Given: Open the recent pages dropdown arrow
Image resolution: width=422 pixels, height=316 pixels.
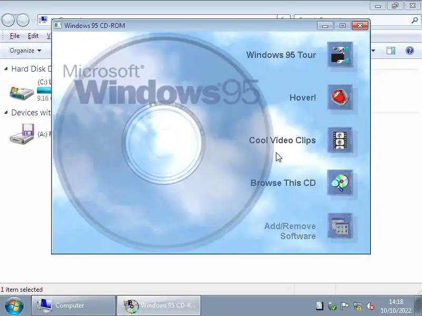Looking at the screenshot, I should tap(34, 20).
